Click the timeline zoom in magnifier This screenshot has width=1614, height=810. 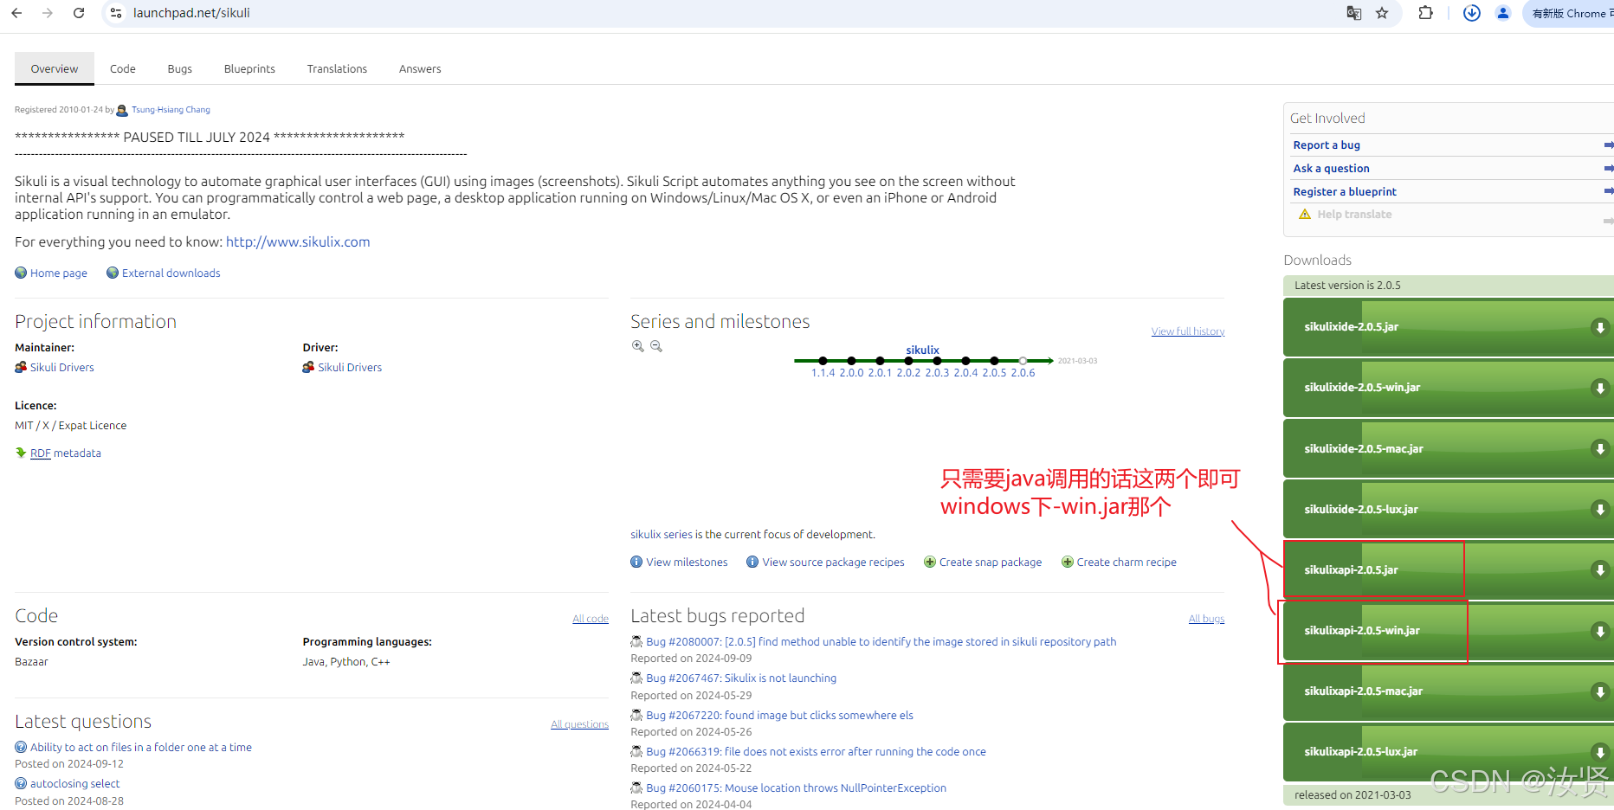(638, 346)
